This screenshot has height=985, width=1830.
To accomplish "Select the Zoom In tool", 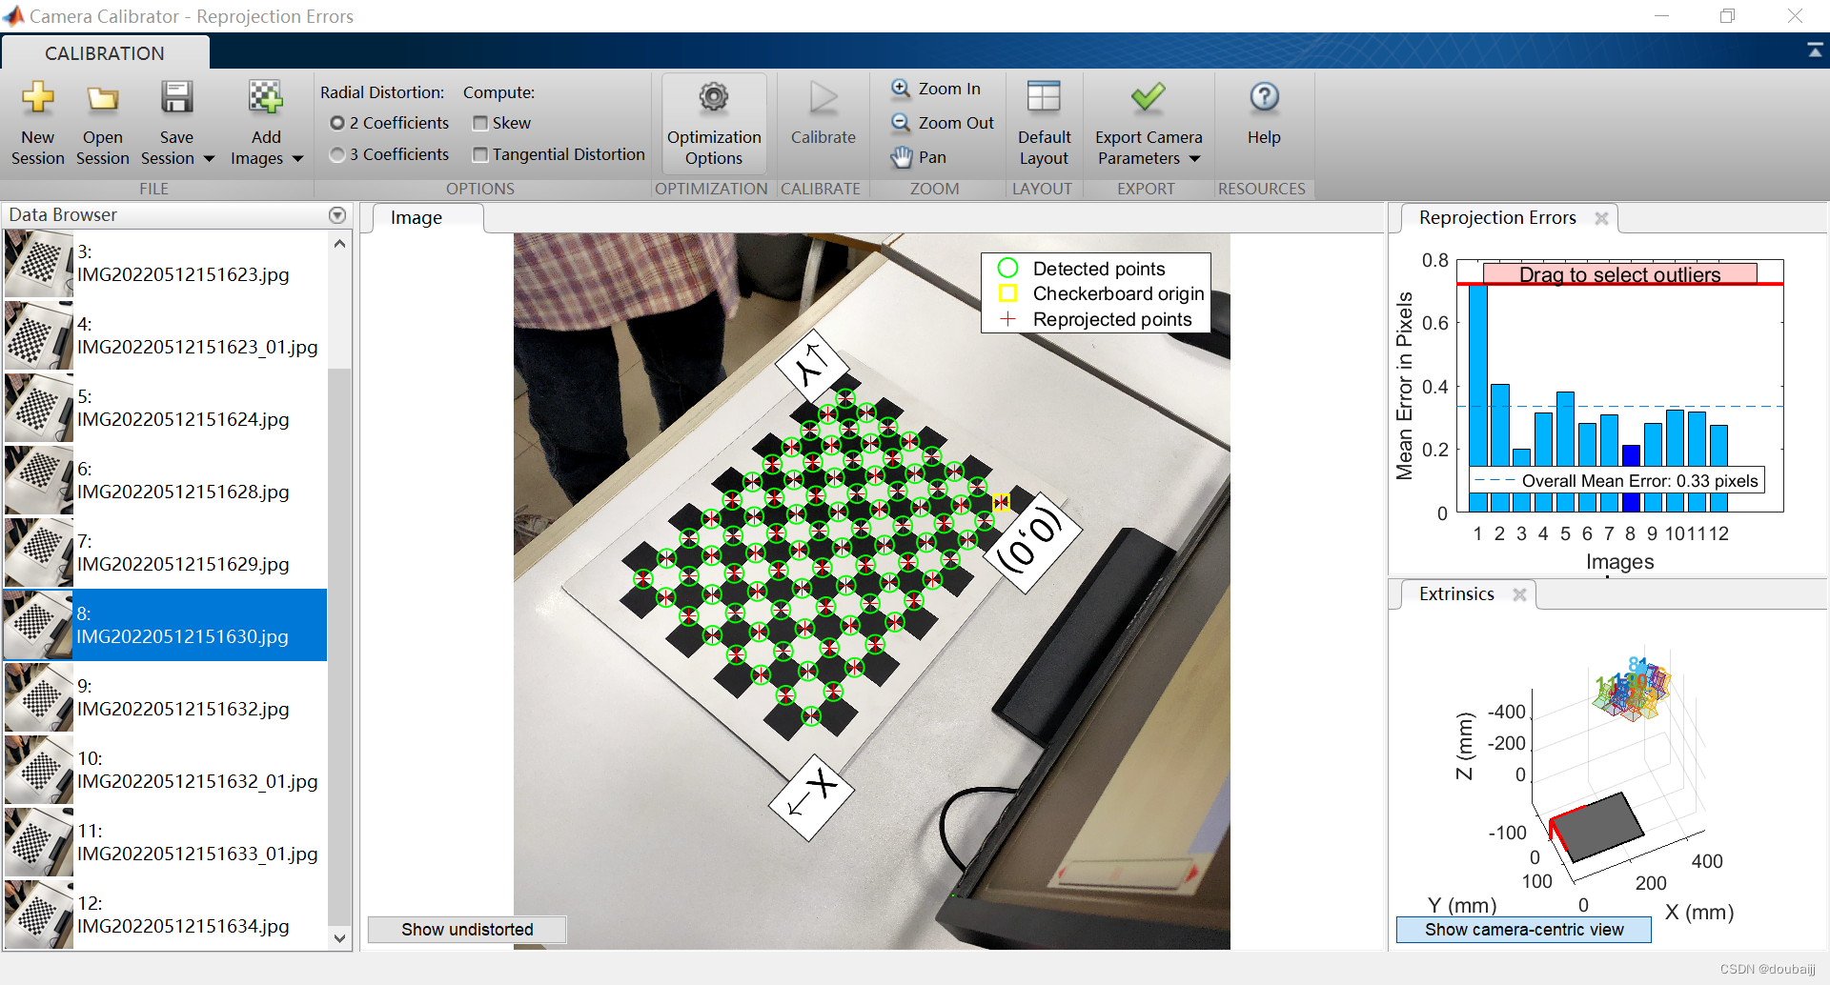I will pos(936,89).
